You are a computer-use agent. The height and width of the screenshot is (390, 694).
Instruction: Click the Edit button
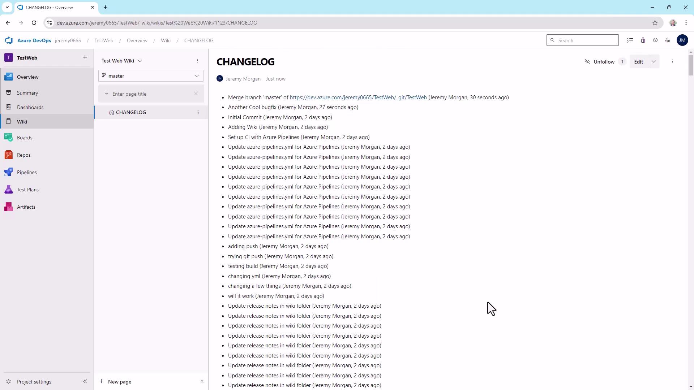(638, 62)
